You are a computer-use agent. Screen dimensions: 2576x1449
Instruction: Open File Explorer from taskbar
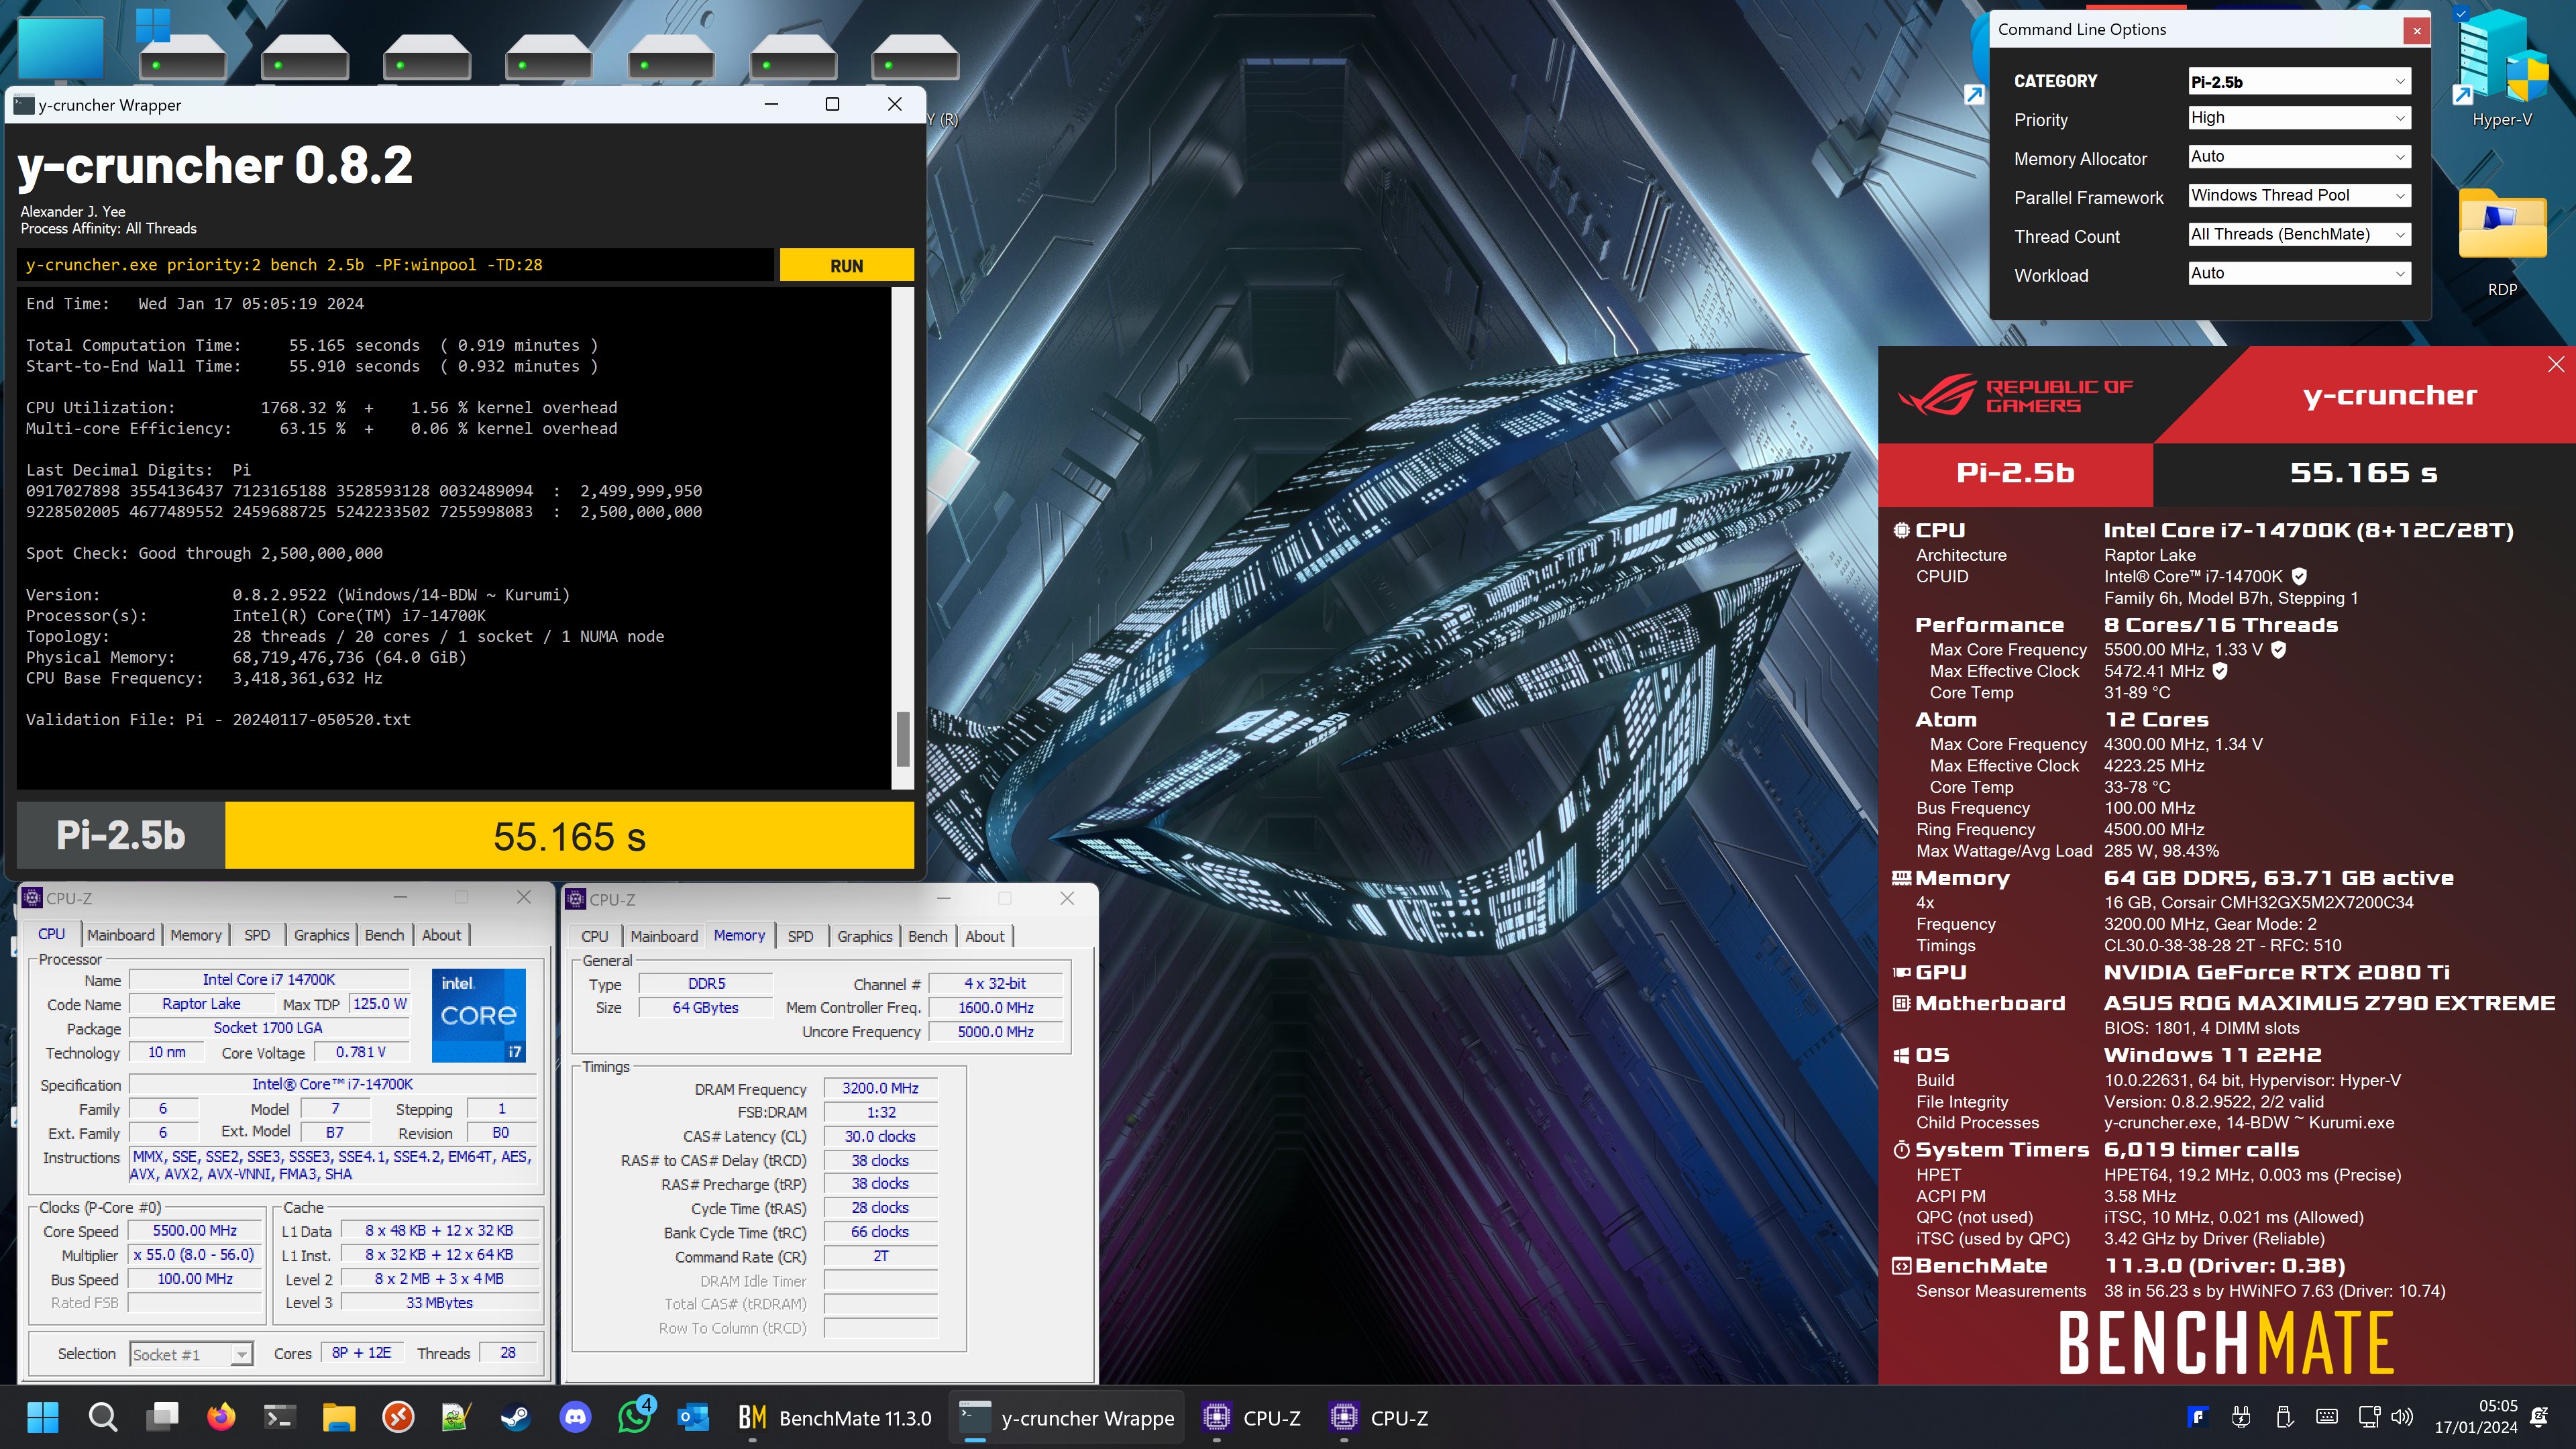pos(339,1417)
